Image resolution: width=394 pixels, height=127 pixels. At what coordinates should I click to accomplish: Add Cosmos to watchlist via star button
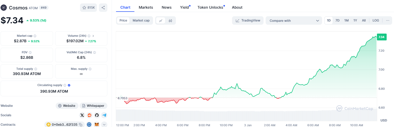pyautogui.click(x=88, y=8)
